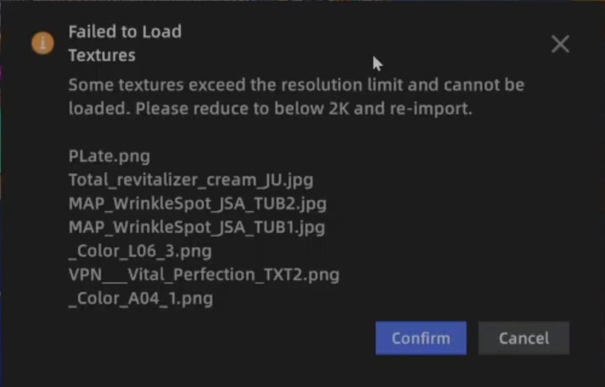Confirm the texture loading warning
This screenshot has width=605, height=387.
point(421,338)
